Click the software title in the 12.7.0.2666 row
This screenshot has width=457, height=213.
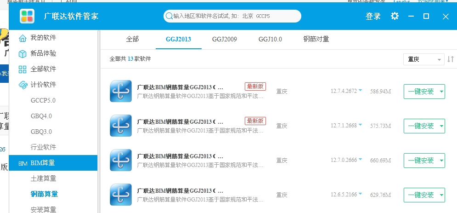(180, 156)
